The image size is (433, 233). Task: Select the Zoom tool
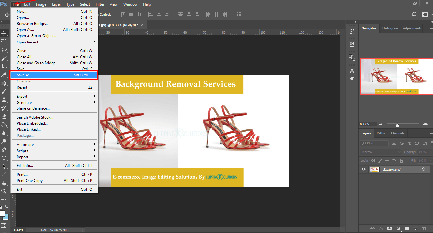(x=5, y=191)
